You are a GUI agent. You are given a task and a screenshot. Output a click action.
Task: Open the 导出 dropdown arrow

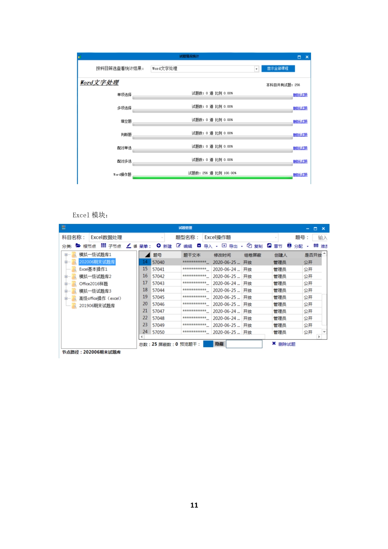click(242, 246)
